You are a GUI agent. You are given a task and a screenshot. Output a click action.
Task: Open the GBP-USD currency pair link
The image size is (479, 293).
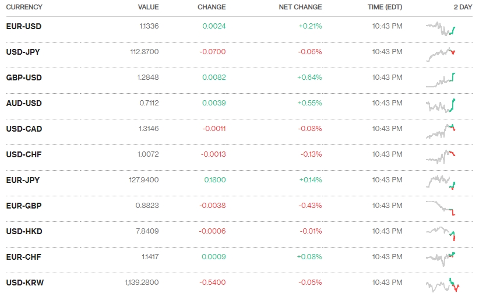pos(23,77)
